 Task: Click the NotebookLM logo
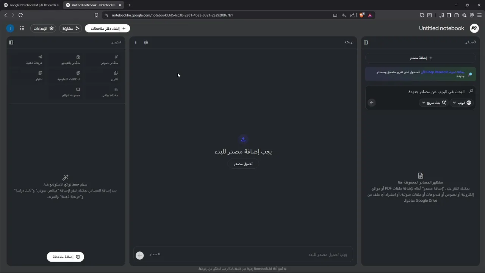(x=474, y=28)
